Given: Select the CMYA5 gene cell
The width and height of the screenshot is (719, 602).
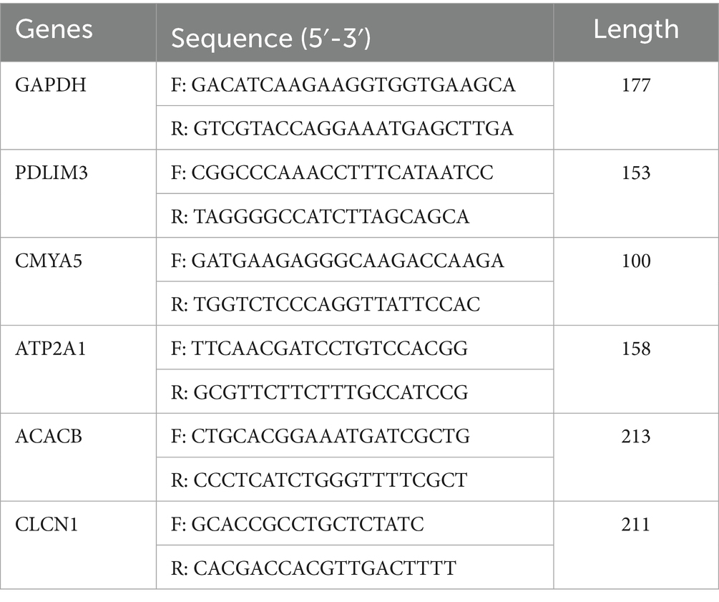Looking at the screenshot, I should pos(49,261).
